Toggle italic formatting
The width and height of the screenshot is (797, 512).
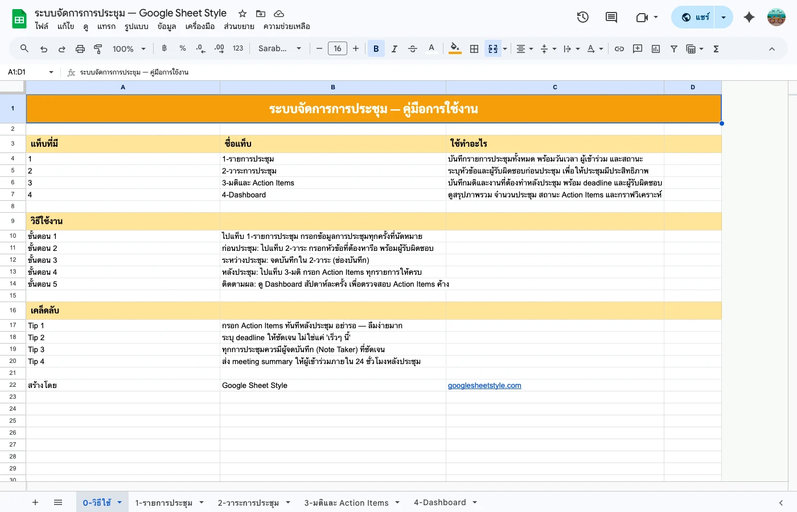(394, 49)
